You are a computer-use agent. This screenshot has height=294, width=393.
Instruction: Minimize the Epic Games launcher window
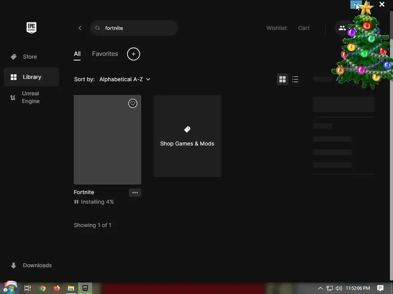click(x=356, y=4)
